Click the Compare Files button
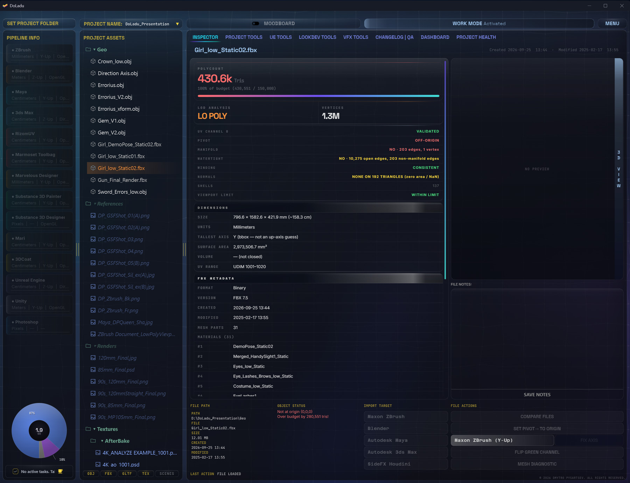Screen dimensions: 630x483 point(537,417)
